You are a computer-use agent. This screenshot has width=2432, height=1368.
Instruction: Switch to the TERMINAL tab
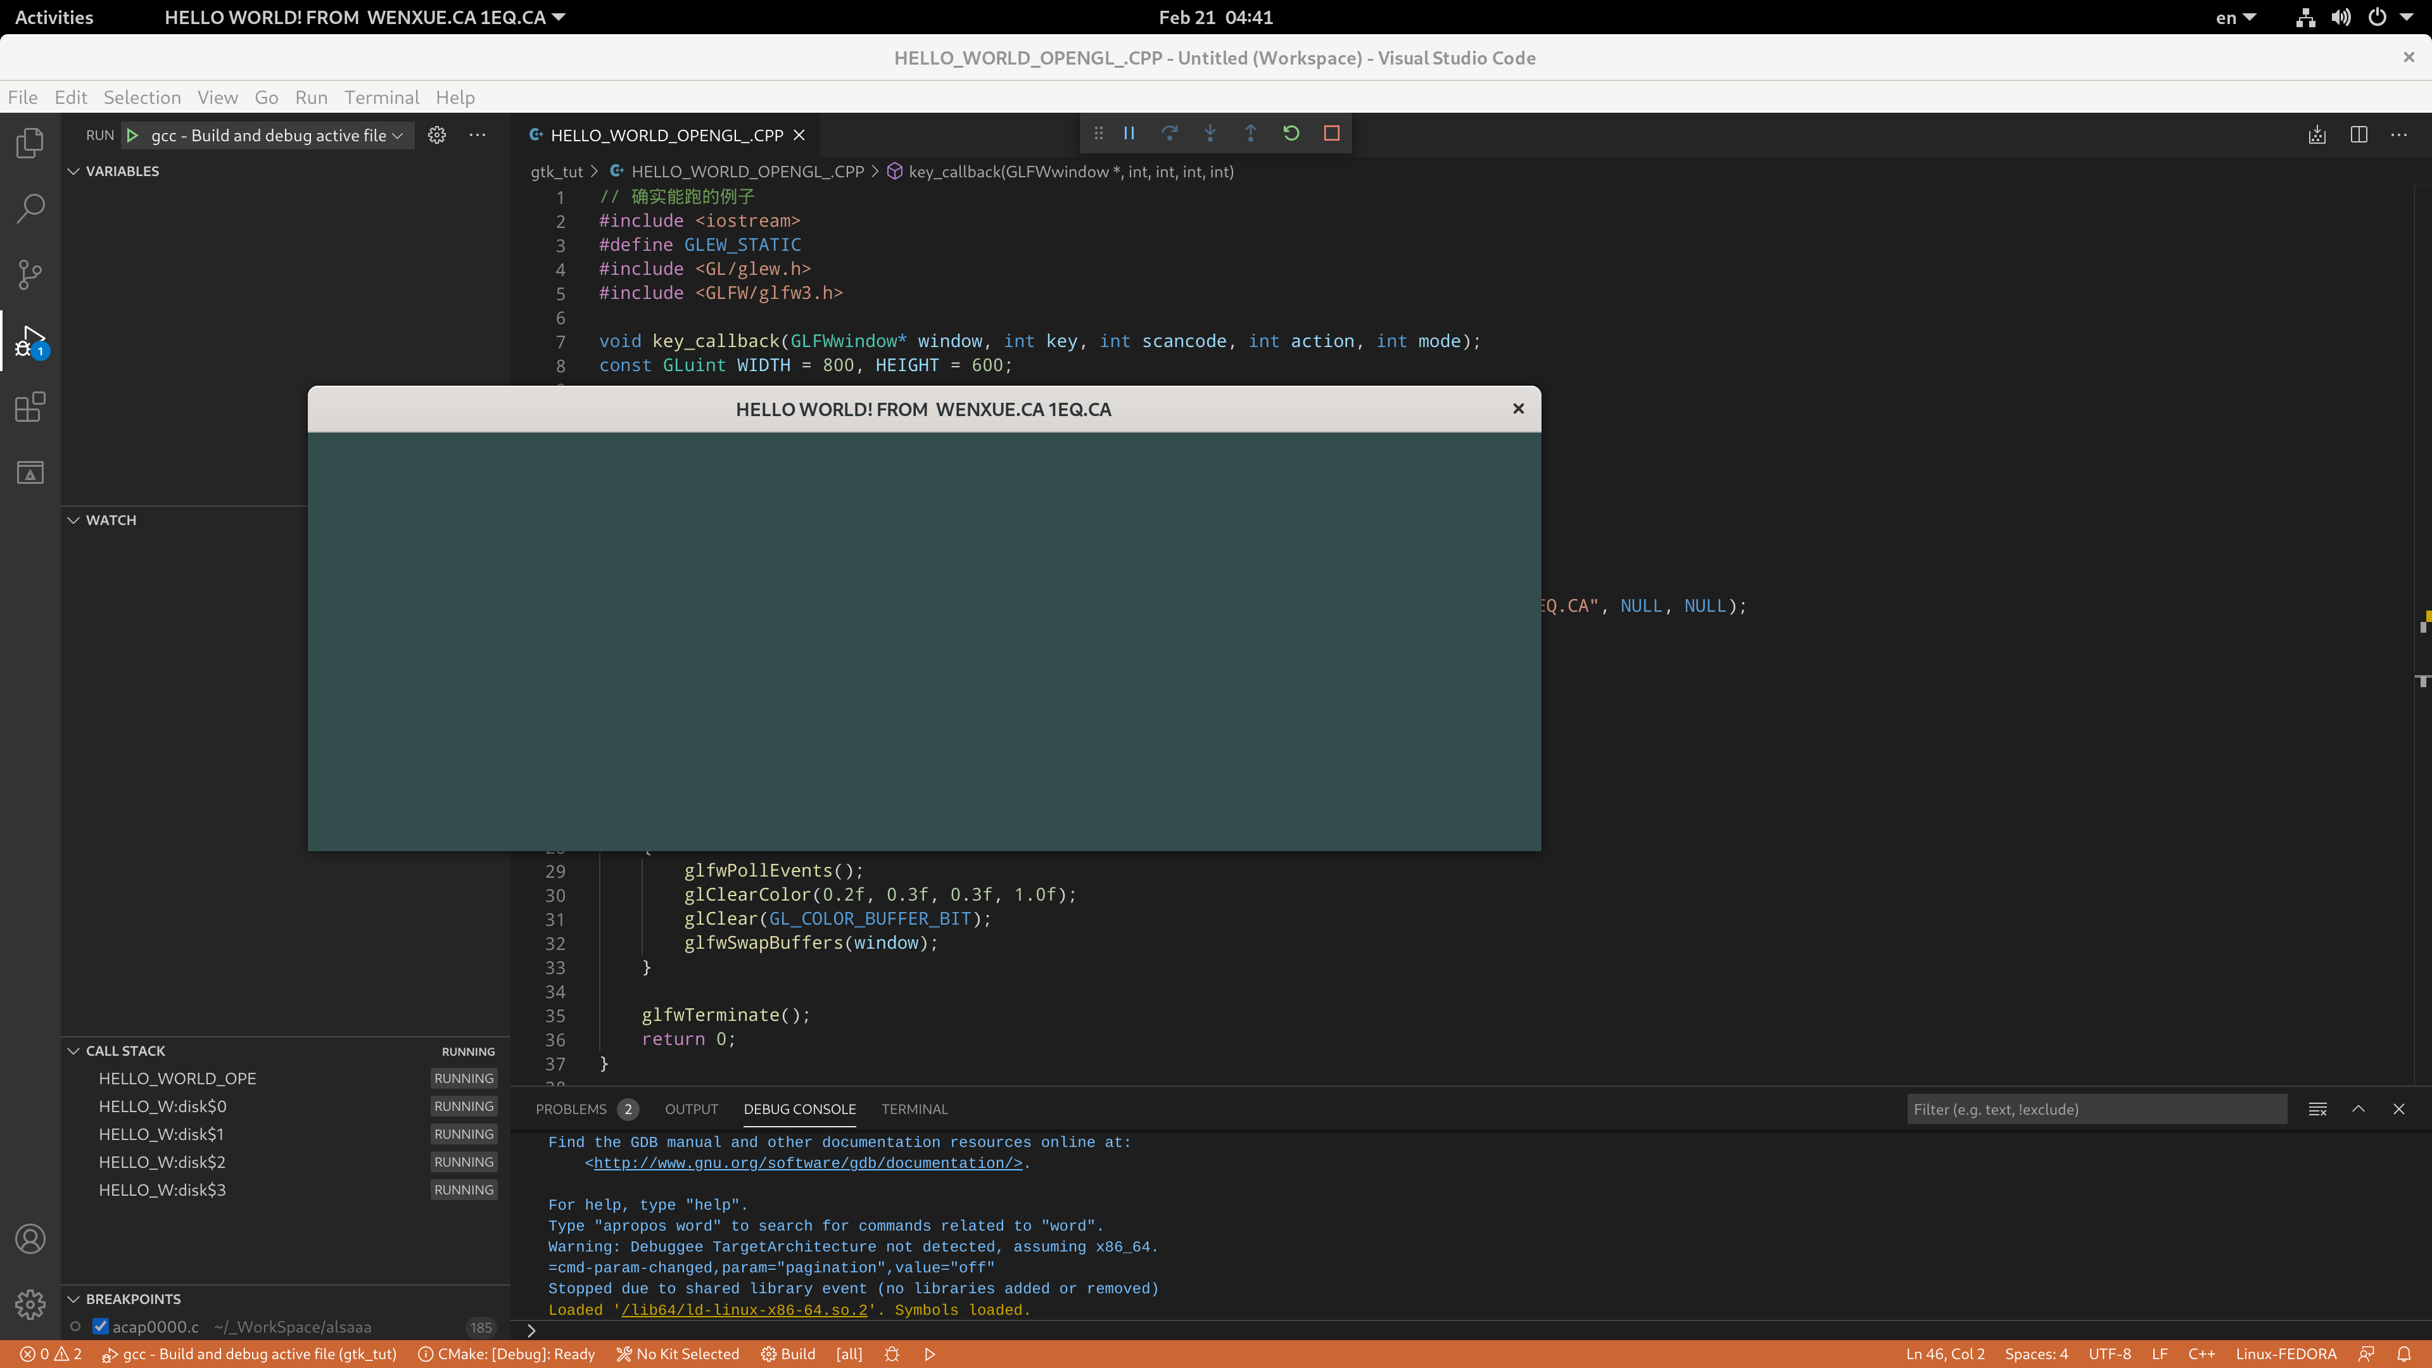click(x=913, y=1110)
